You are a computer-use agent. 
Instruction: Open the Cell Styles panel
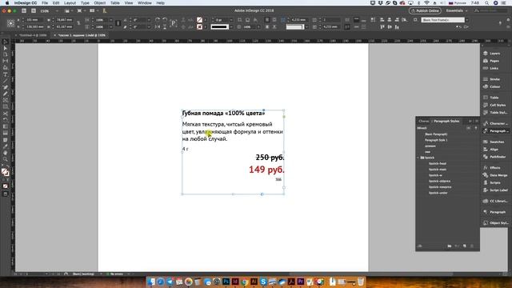(x=494, y=105)
